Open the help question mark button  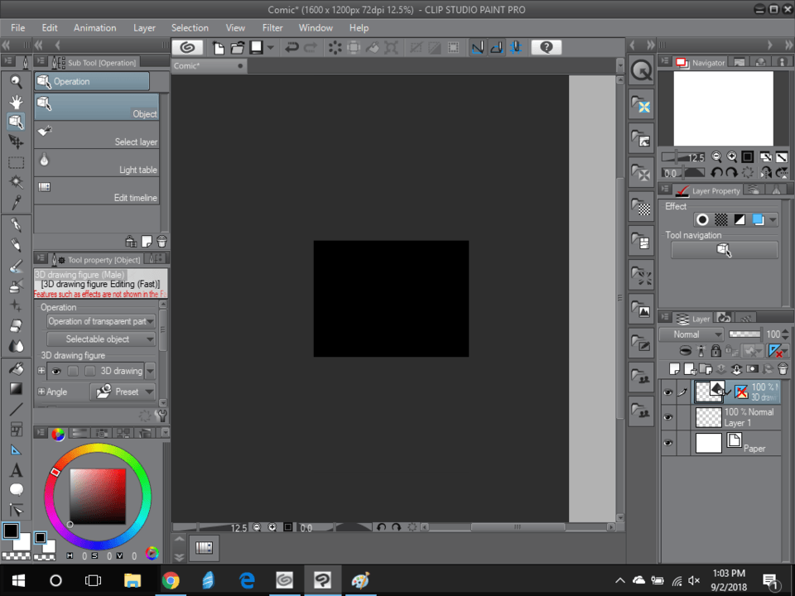point(546,48)
